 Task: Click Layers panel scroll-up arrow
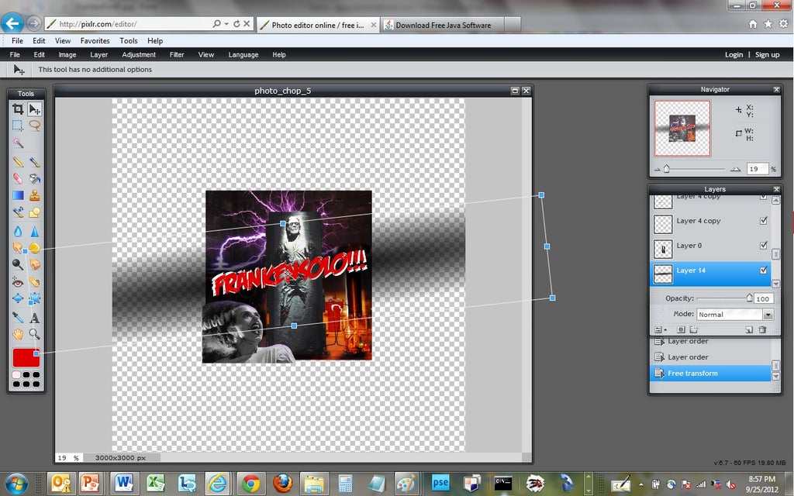point(775,201)
